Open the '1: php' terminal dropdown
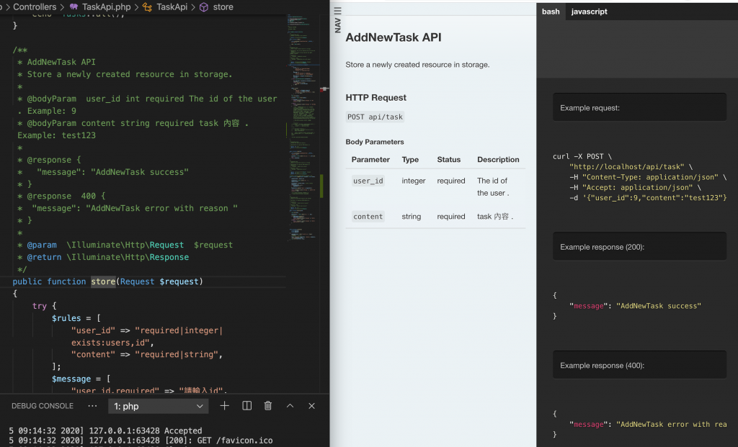Viewport: 738px width, 447px height. (158, 406)
